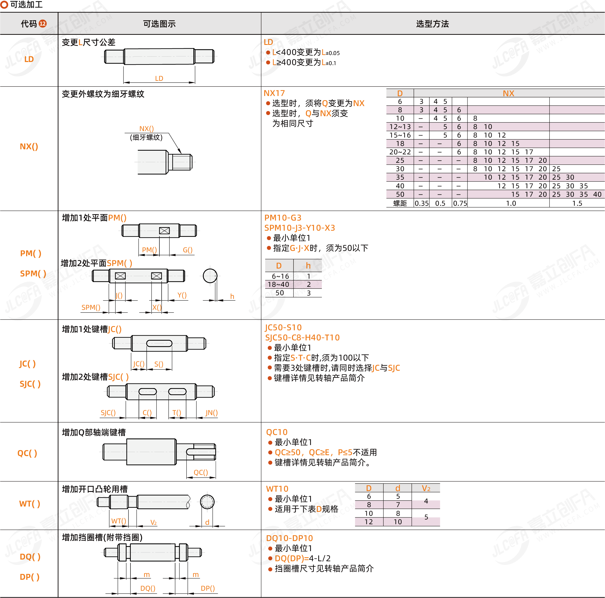Click the 选型方法 column header
This screenshot has height=598, width=605.
[x=432, y=24]
